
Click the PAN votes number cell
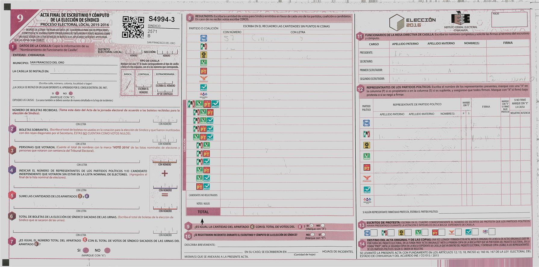(232, 38)
